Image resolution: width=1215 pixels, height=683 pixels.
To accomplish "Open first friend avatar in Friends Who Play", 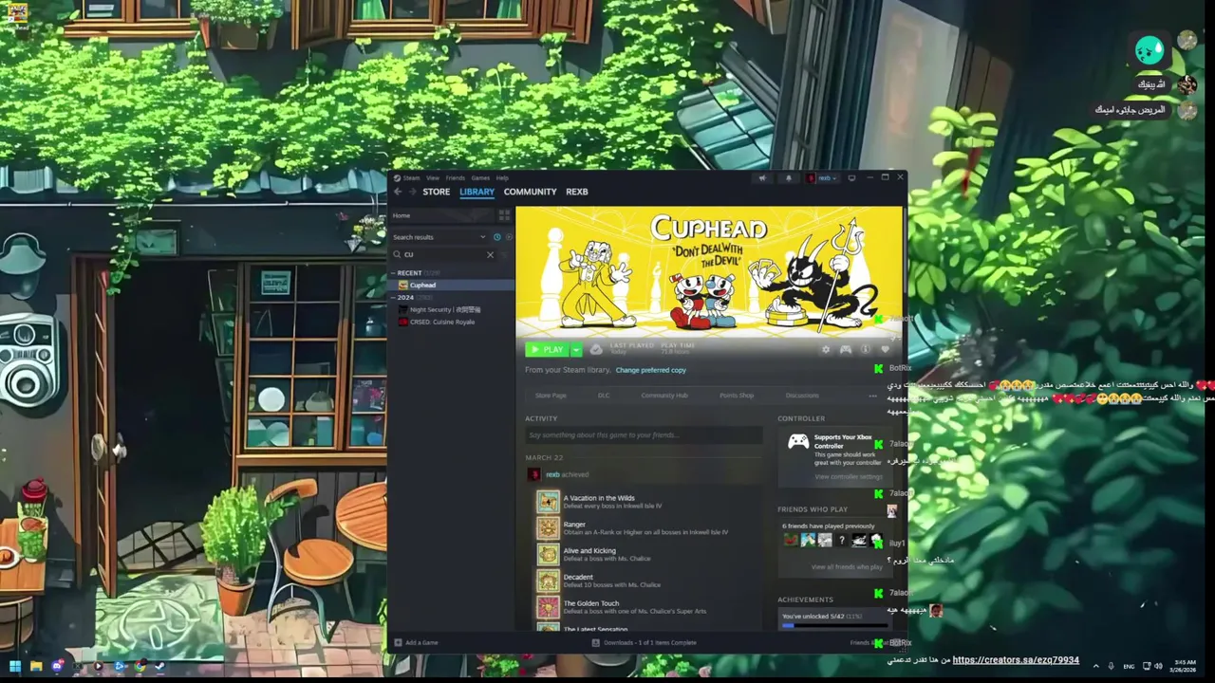I will (x=790, y=541).
